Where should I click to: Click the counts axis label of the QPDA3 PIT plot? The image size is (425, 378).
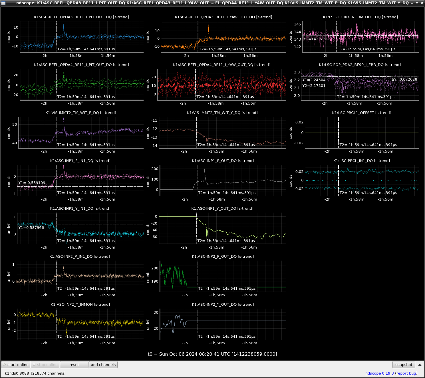pyautogui.click(x=9, y=37)
